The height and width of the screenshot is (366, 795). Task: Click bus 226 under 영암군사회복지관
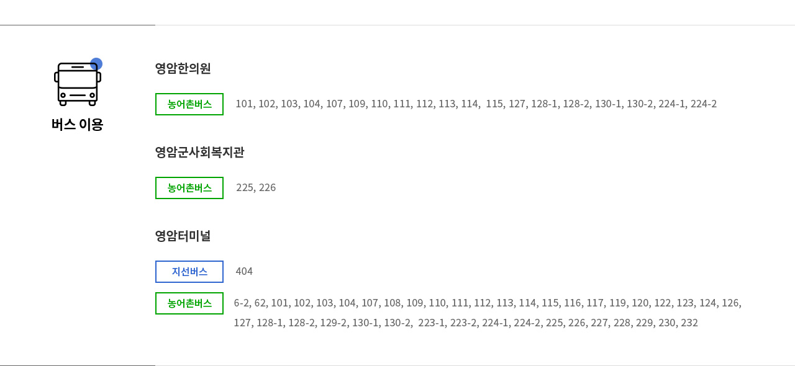point(268,188)
